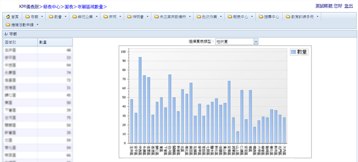The image size is (358, 162).
Task: Sort by the 區域別 column header
Action: (x=20, y=43)
